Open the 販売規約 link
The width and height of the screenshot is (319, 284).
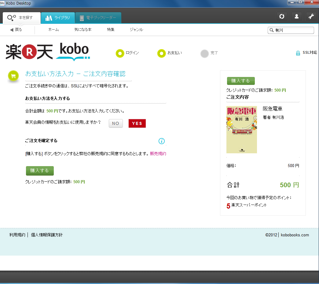click(158, 154)
